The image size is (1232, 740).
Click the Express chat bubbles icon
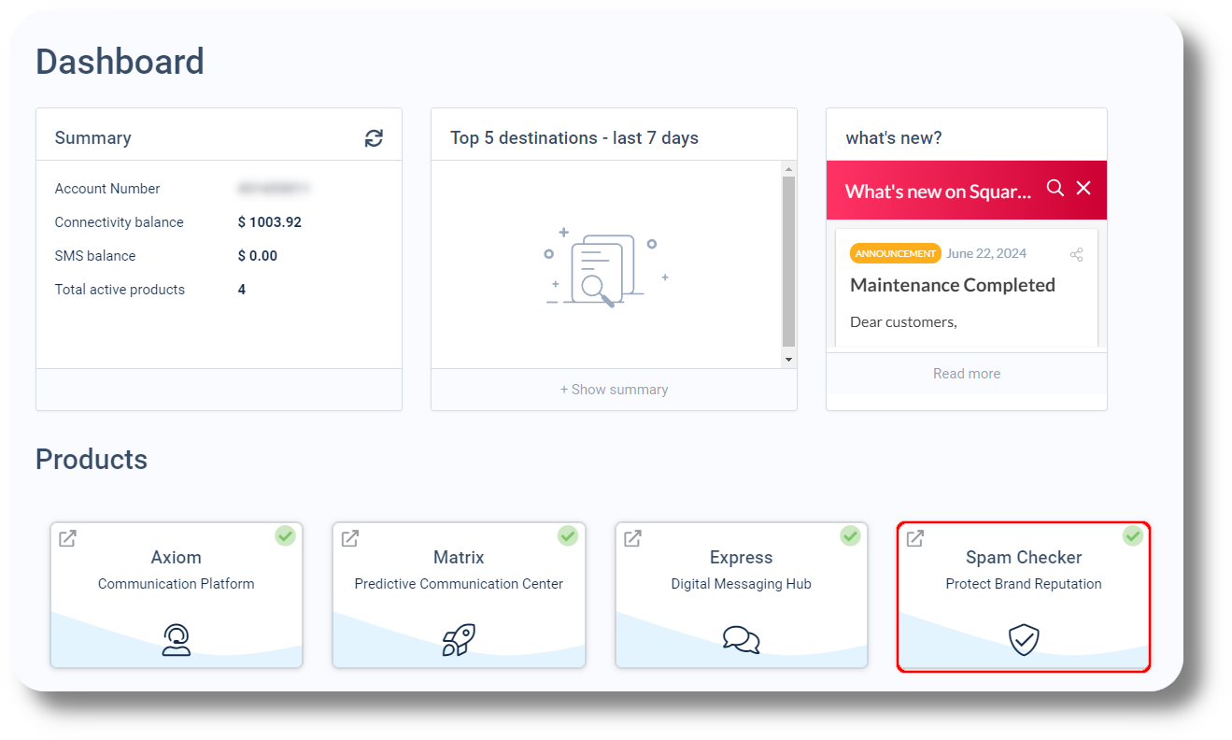coord(742,640)
